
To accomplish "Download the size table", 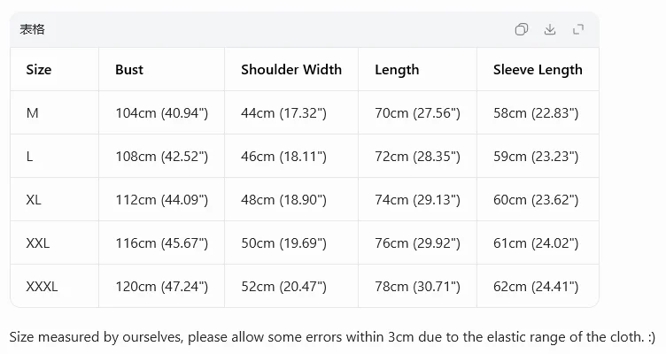I will point(550,29).
